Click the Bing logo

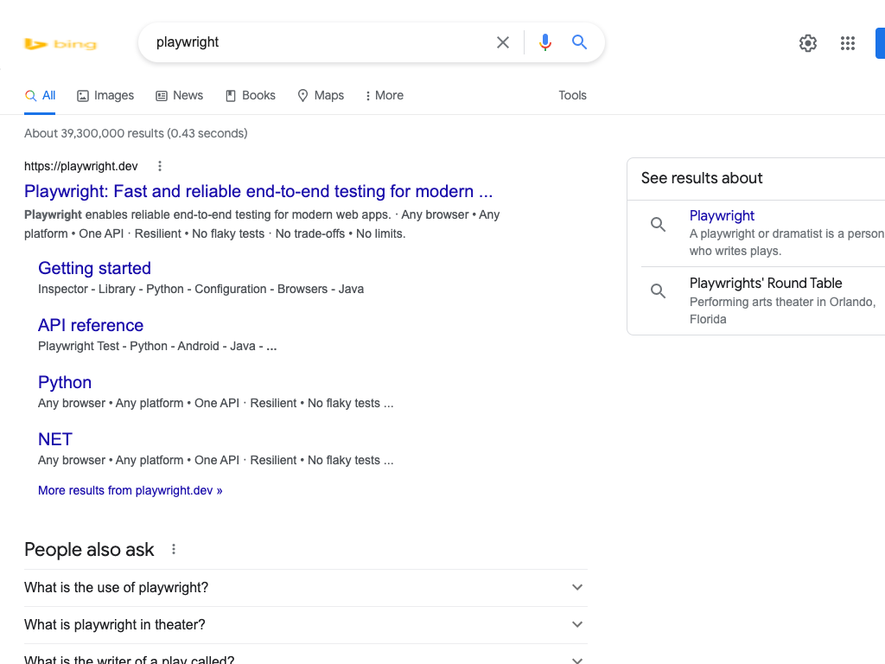61,44
